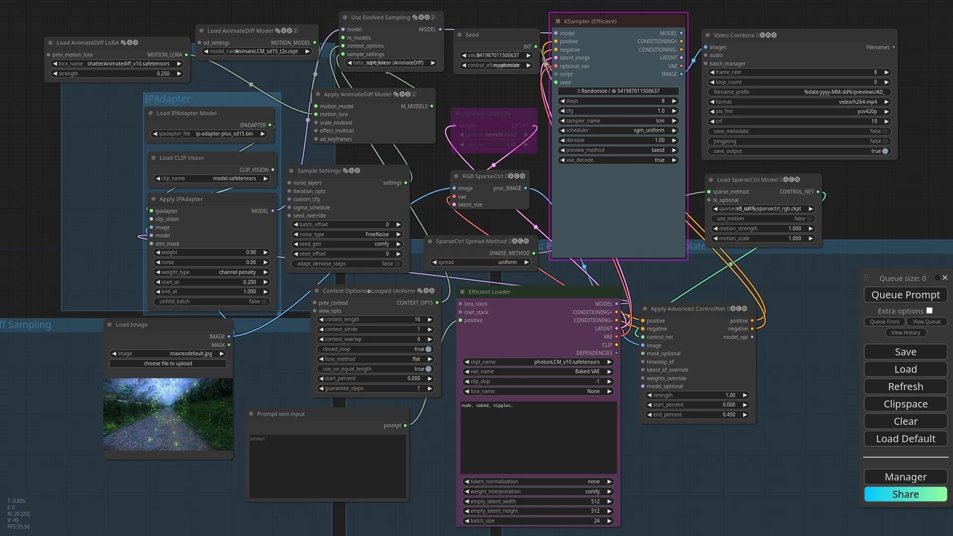953x536 pixels.
Task: Increase frame_rate with right arrow in Video Combine
Action: coord(886,72)
